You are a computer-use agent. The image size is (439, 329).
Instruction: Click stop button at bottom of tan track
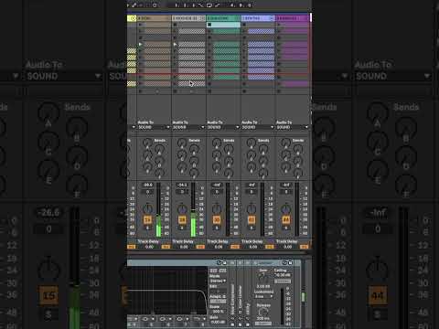141,91
